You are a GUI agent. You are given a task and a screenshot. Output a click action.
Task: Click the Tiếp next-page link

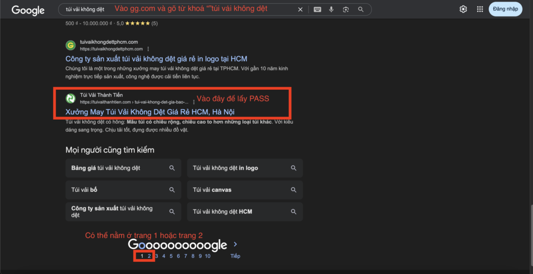tap(235, 256)
